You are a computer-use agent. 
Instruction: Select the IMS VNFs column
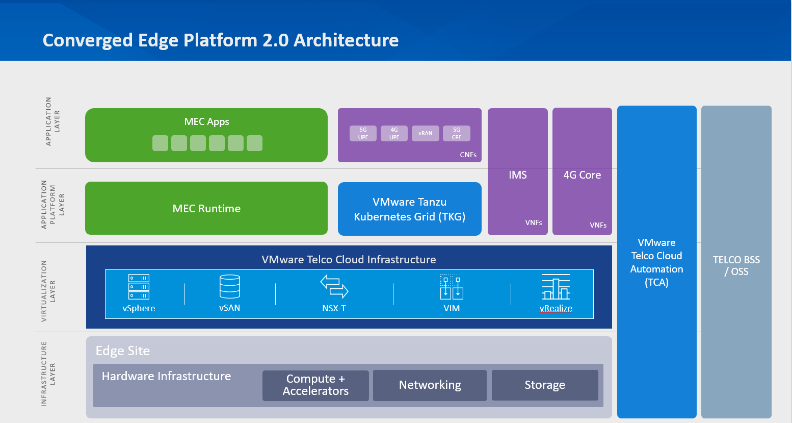coord(518,171)
